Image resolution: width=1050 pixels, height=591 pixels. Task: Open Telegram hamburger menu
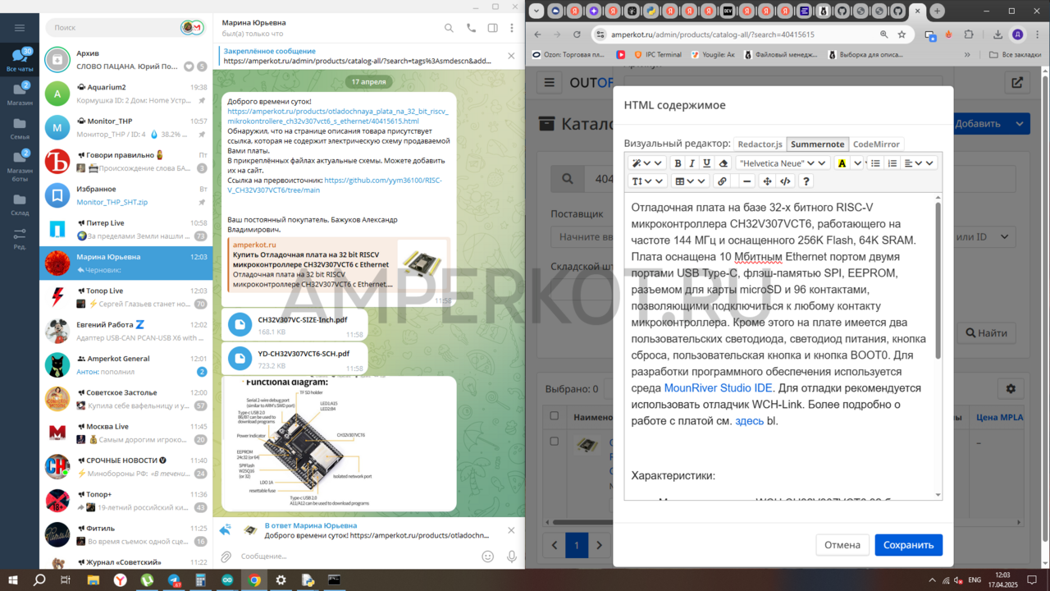(20, 28)
